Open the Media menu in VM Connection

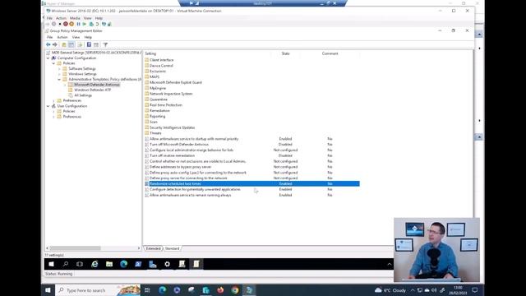pyautogui.click(x=75, y=18)
